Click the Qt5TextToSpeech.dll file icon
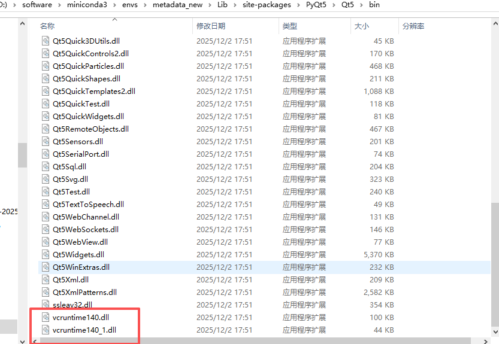The image size is (499, 344). (x=46, y=204)
